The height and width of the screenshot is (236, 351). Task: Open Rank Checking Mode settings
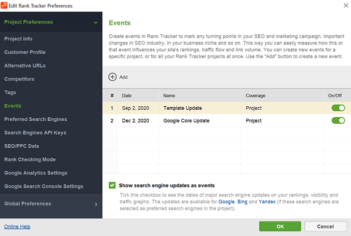click(x=30, y=159)
